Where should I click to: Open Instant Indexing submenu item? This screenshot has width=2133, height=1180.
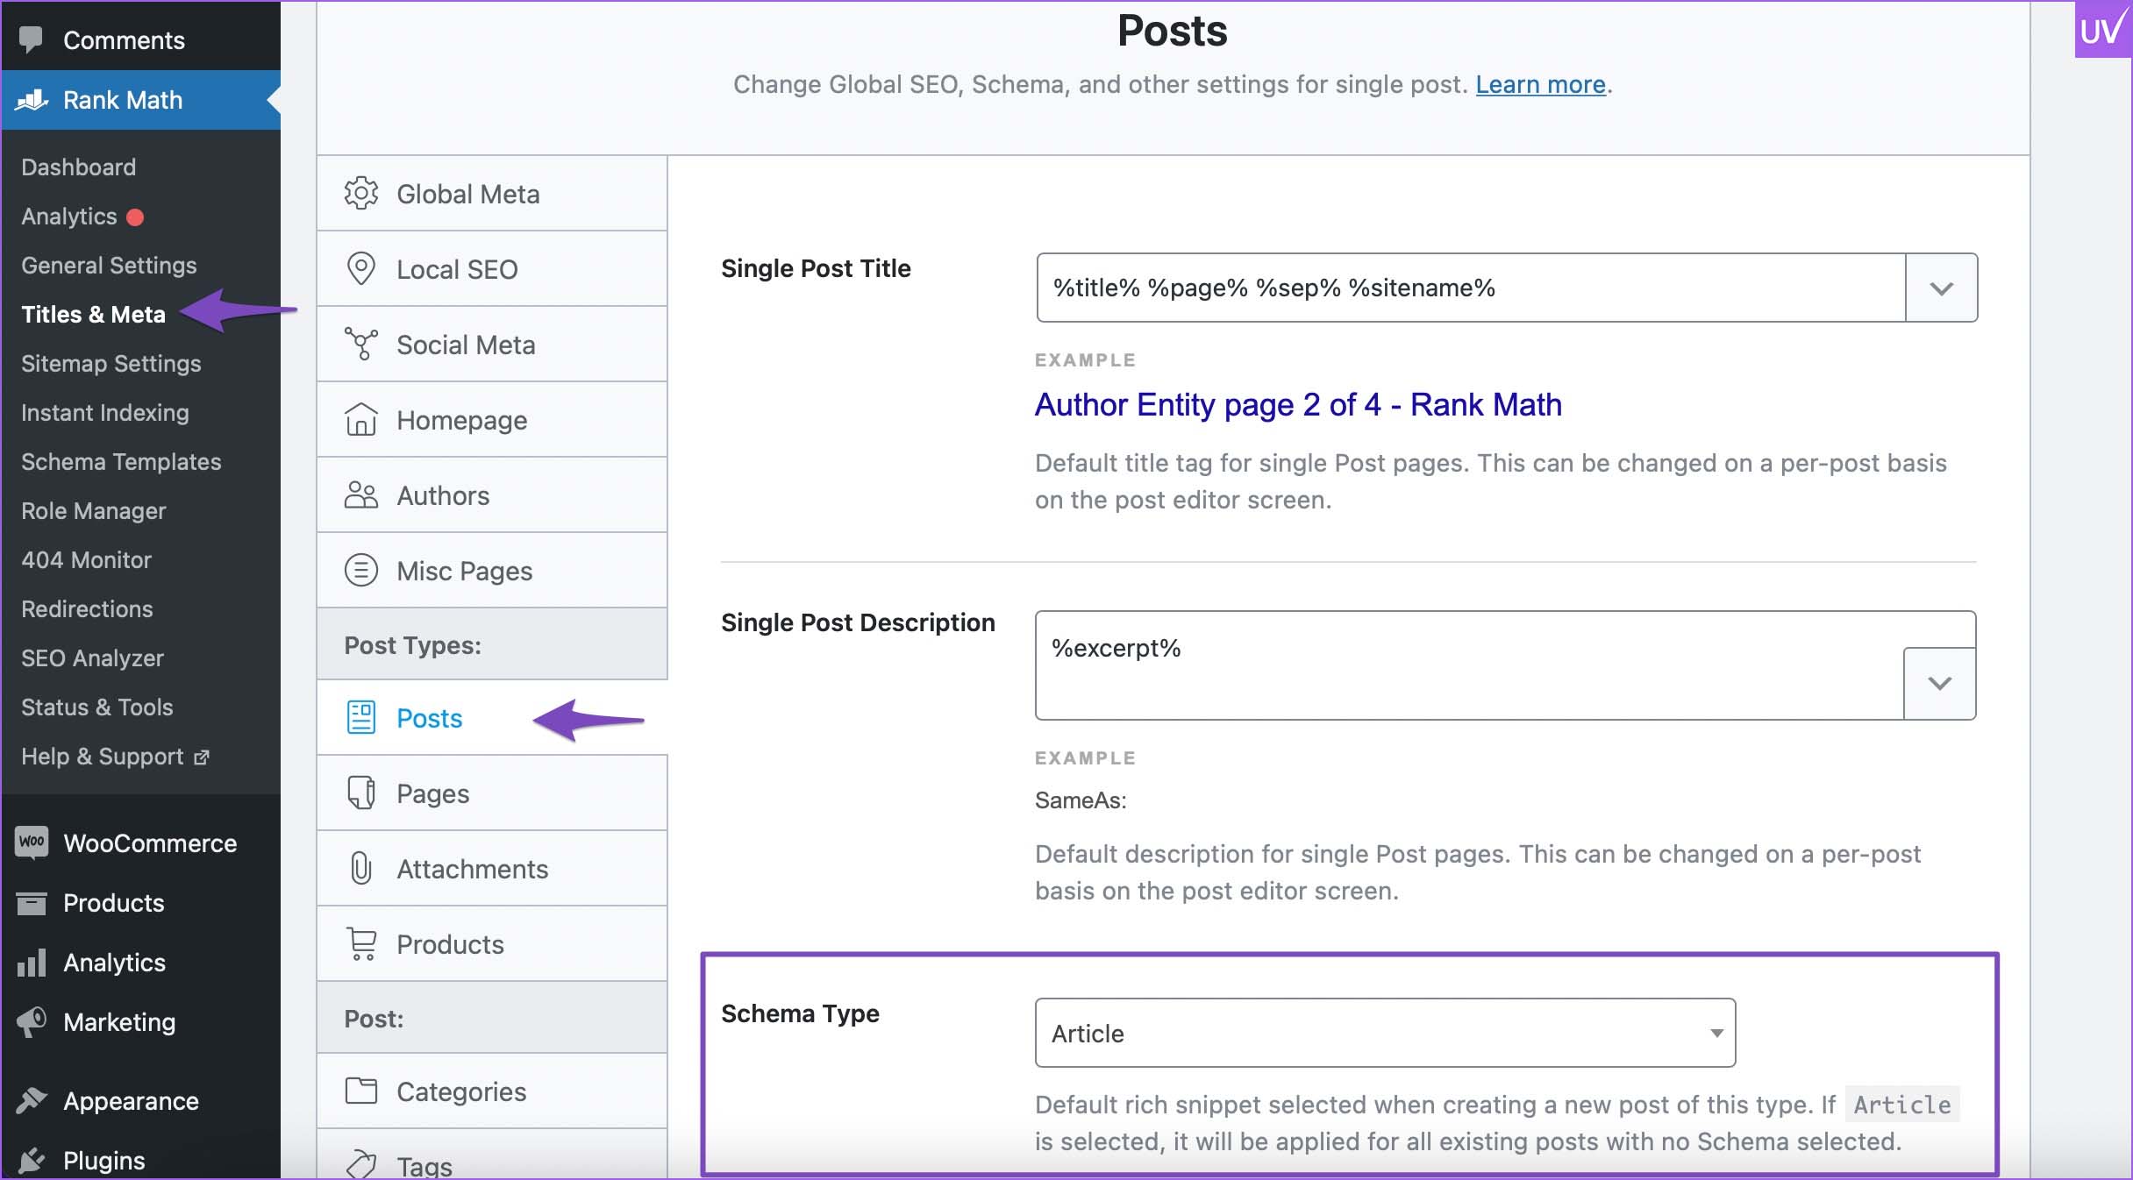point(105,412)
